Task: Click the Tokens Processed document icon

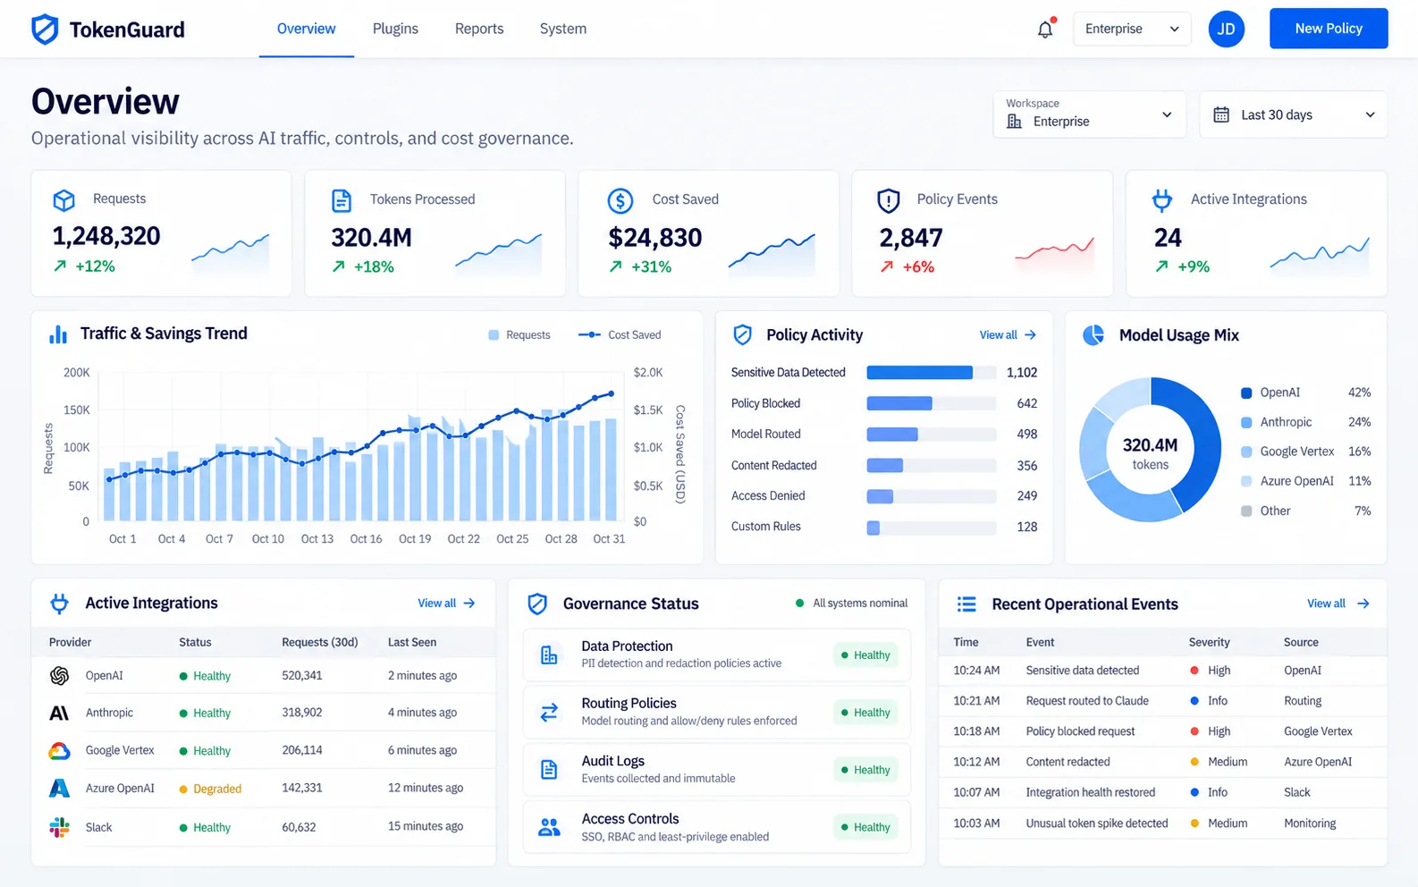Action: [342, 200]
